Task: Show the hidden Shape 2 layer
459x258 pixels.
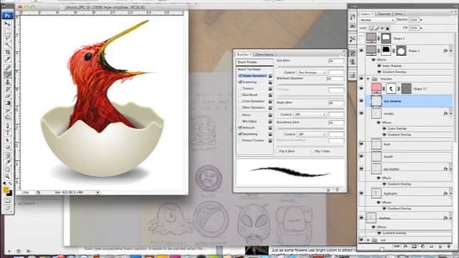Action: tap(361, 38)
